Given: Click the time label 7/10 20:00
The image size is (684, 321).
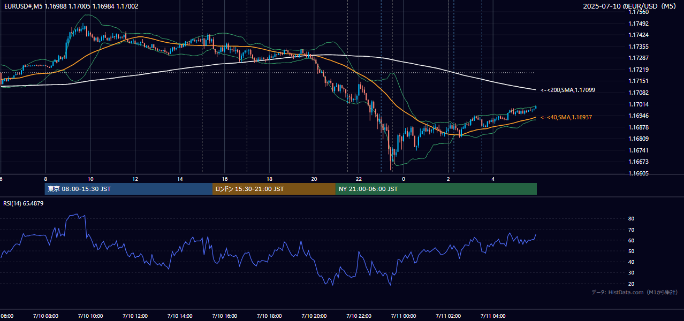Looking at the screenshot, I should pos(314,316).
